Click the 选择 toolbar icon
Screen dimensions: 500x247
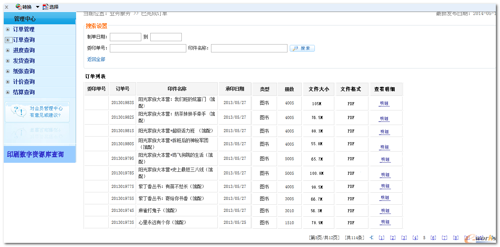pos(45,7)
